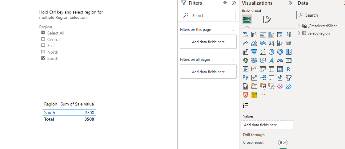Choose the Waterfall chart visual
This screenshot has height=149, width=345.
click(x=245, y=52)
